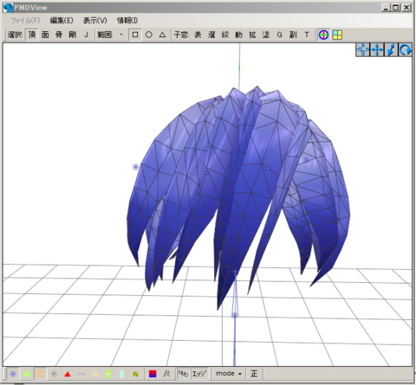The image size is (416, 385).
Task: Open the mode dropdown
Action: (x=229, y=374)
